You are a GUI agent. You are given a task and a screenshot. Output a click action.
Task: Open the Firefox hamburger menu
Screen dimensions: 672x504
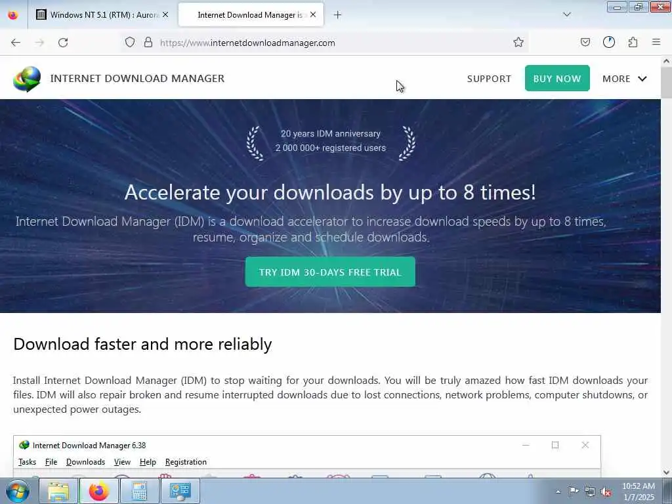pyautogui.click(x=656, y=42)
